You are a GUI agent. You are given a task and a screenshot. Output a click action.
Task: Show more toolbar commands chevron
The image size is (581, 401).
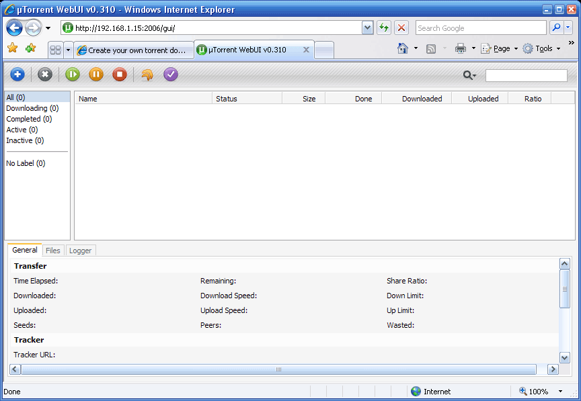(x=572, y=42)
